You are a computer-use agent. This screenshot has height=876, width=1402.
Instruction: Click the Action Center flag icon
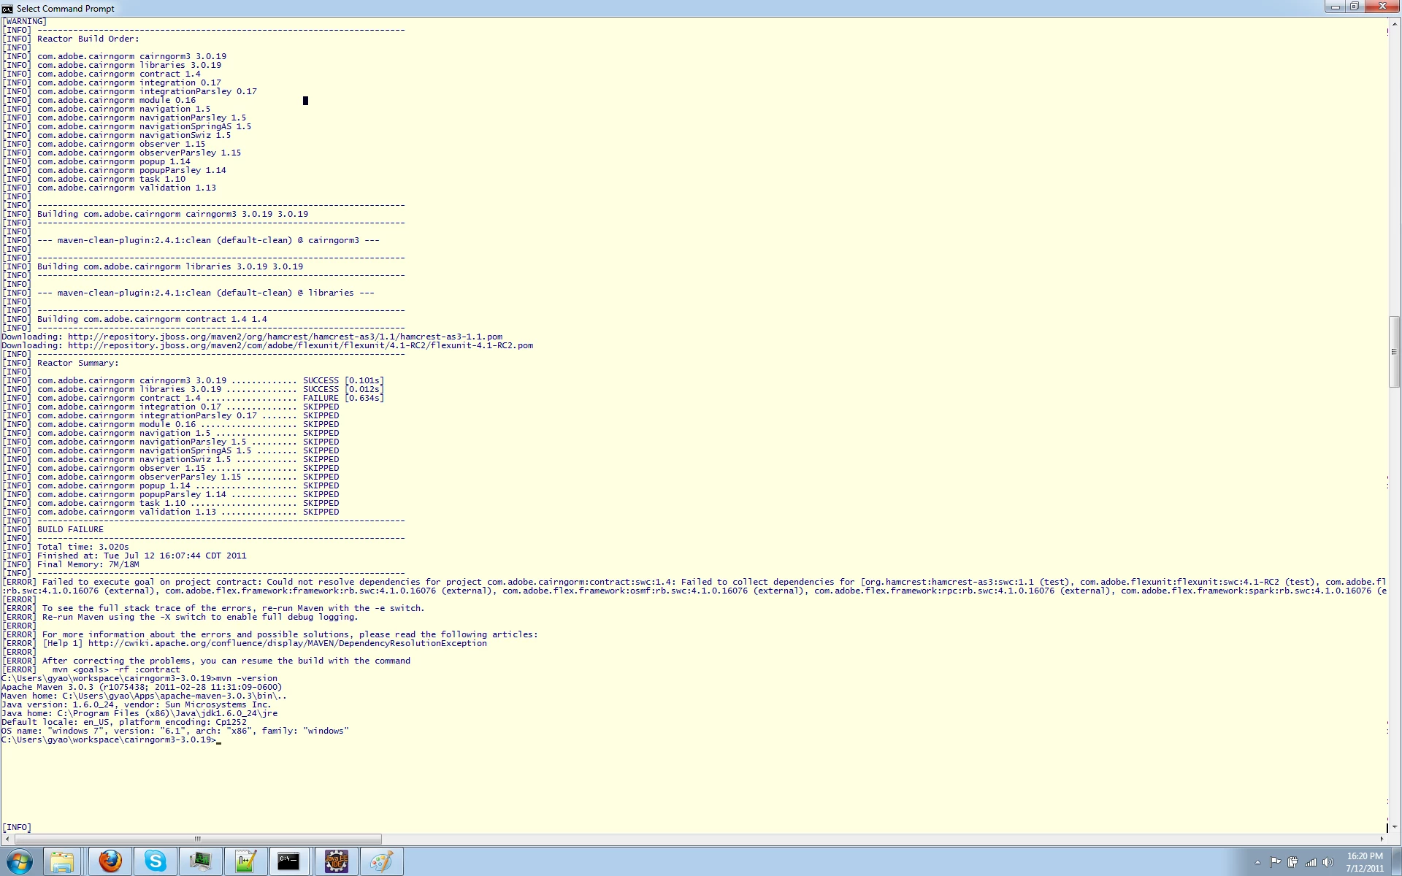point(1275,862)
